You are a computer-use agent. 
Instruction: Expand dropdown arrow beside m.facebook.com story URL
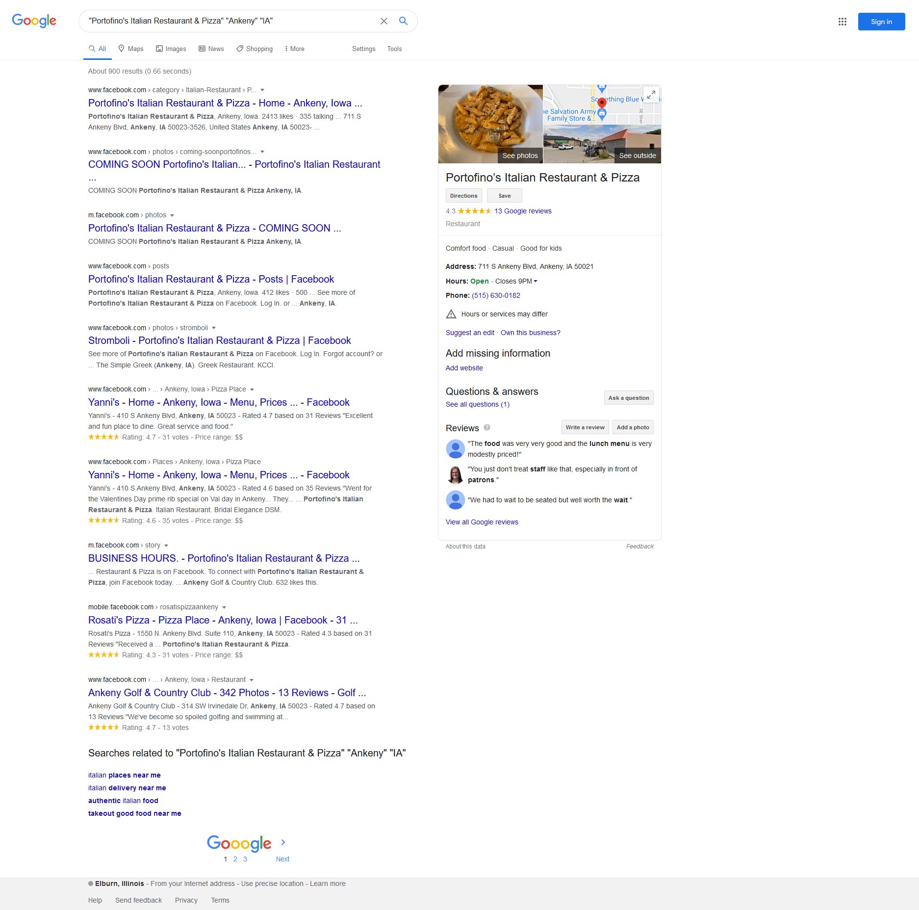pos(166,546)
